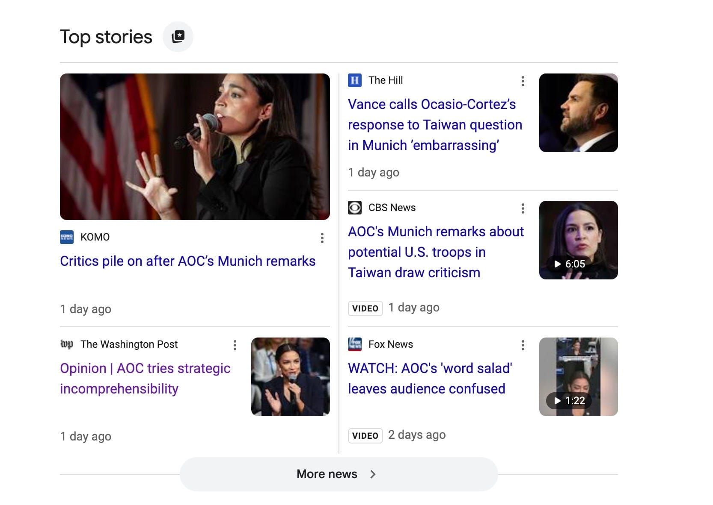The image size is (713, 505).
Task: Click the More news button
Action: (338, 474)
